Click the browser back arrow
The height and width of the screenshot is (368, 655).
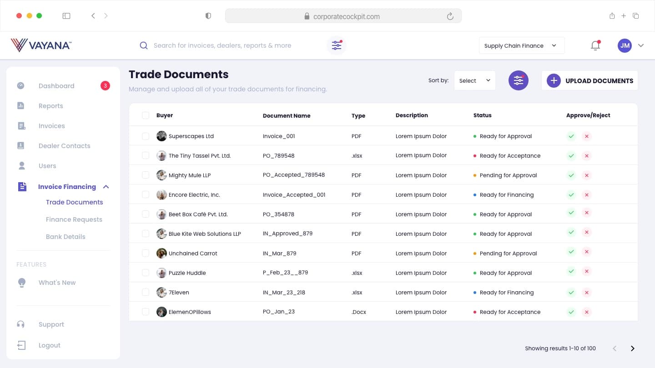pos(93,16)
